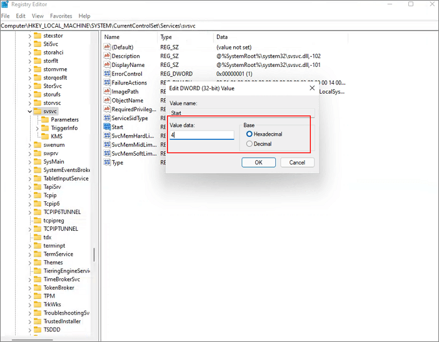Screen dimensions: 439x342
Task: Close the Edit DWORD dialog
Action: (x=312, y=88)
